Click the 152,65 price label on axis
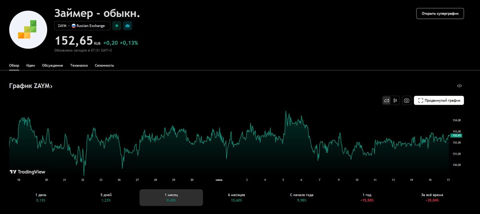Screen dimensions: 480x214 click(456, 135)
